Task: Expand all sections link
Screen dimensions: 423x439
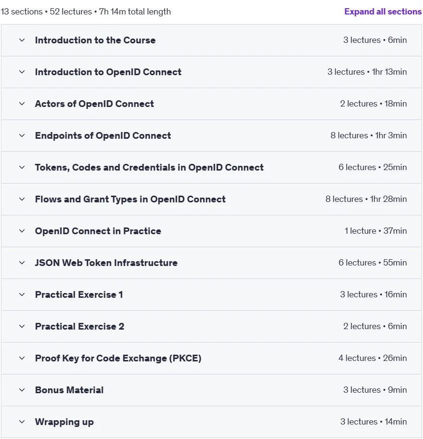Action: point(383,12)
